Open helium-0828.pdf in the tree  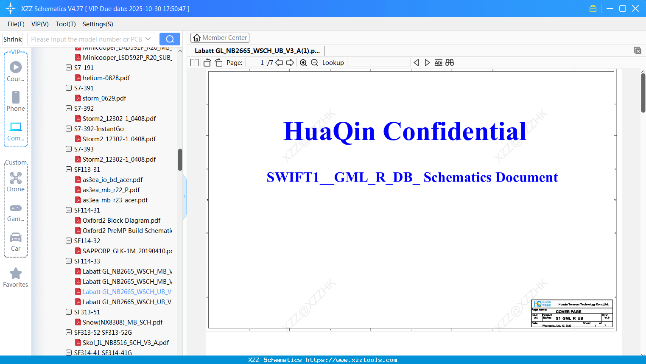tap(106, 78)
